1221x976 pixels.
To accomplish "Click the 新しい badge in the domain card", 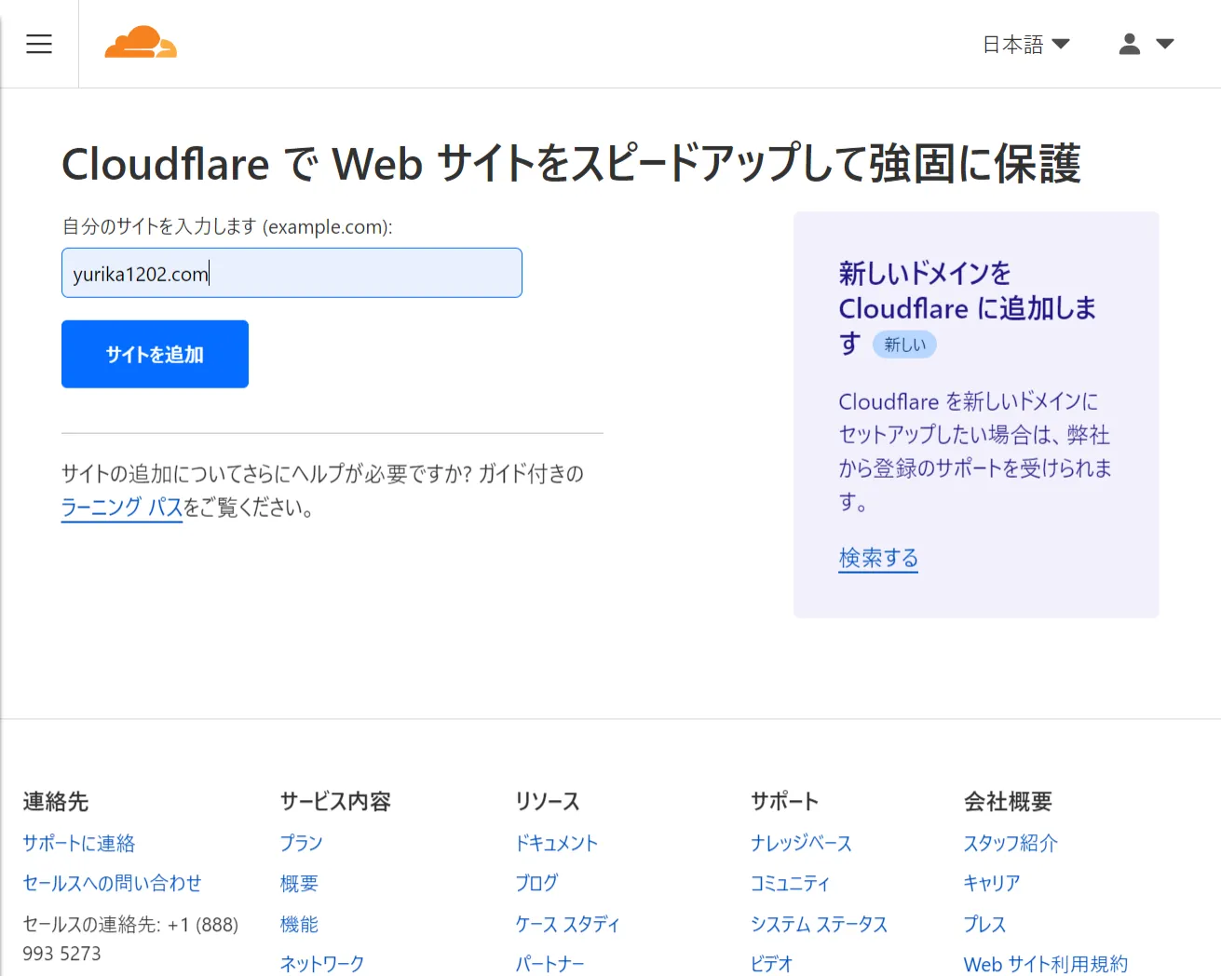I will pyautogui.click(x=903, y=344).
